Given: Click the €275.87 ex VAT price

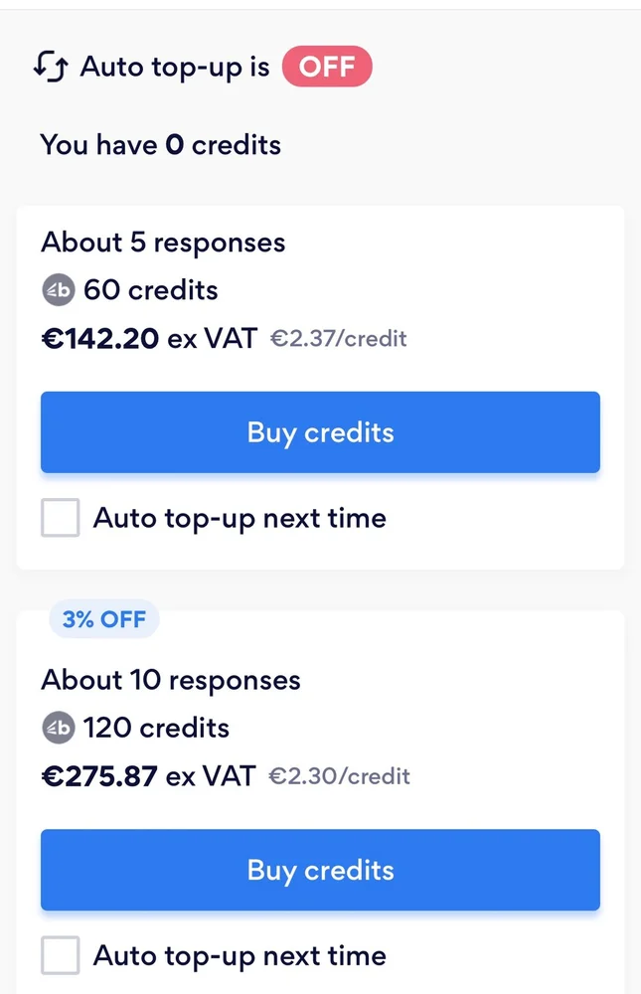Looking at the screenshot, I should 148,775.
